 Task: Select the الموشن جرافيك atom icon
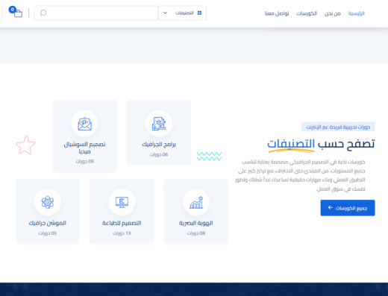(x=48, y=202)
